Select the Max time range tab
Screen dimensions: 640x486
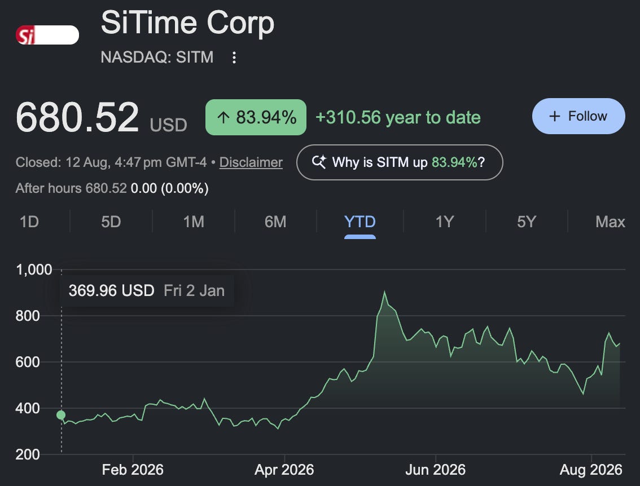(x=610, y=222)
